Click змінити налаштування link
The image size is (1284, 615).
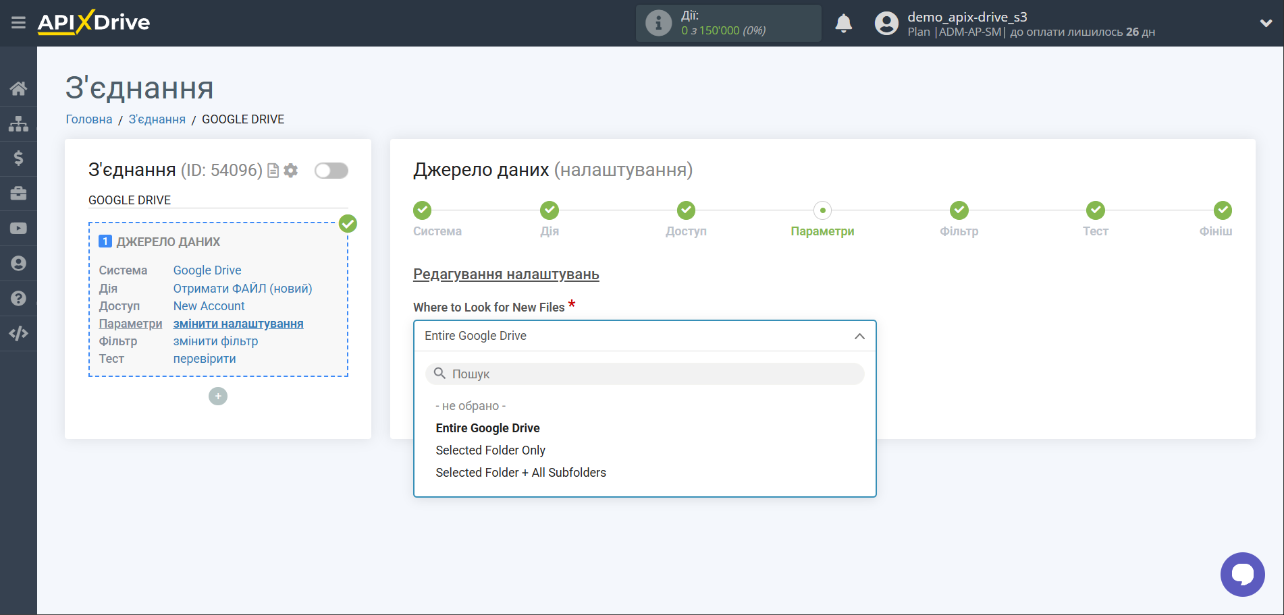pyautogui.click(x=238, y=324)
